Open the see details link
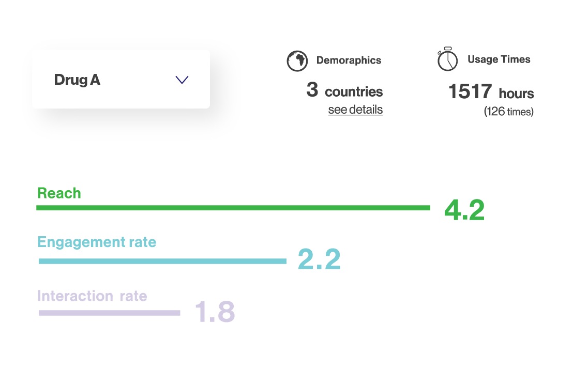 coord(355,110)
